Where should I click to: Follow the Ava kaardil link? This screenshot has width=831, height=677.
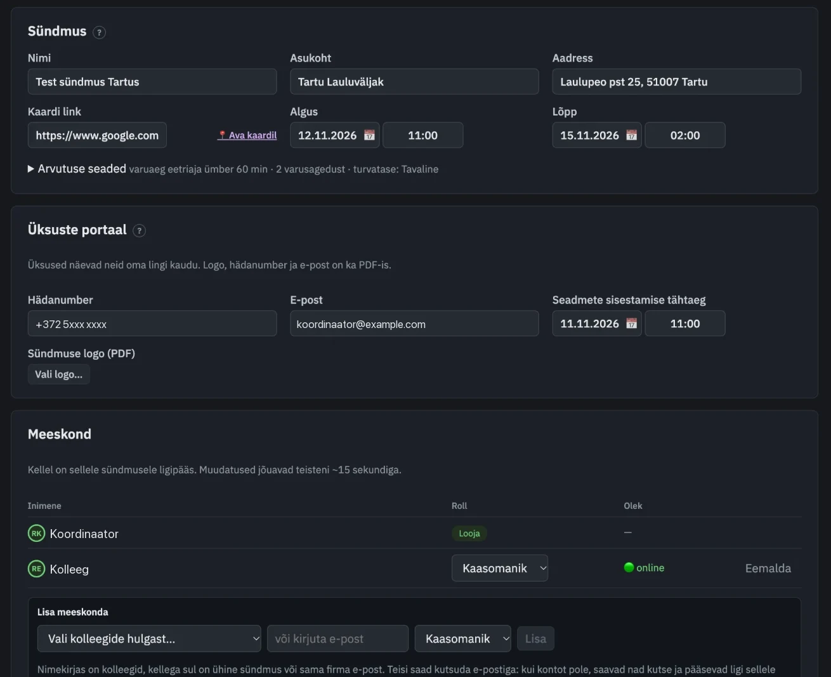click(x=247, y=135)
